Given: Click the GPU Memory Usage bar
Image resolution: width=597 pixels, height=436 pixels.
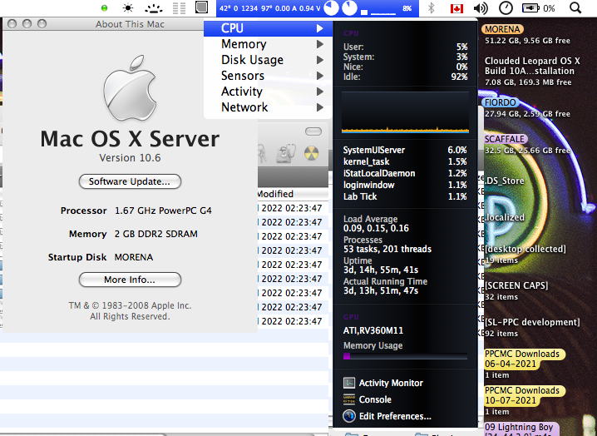Looking at the screenshot, I should pyautogui.click(x=405, y=356).
